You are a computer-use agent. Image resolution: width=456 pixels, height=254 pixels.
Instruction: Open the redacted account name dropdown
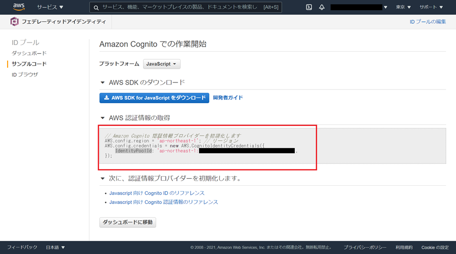pos(359,7)
